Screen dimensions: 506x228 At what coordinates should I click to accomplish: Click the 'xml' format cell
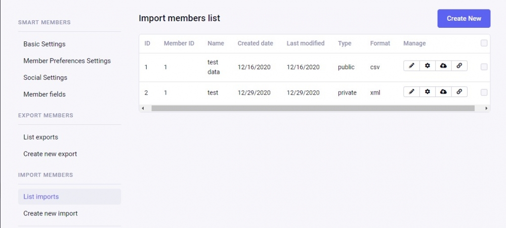[375, 93]
